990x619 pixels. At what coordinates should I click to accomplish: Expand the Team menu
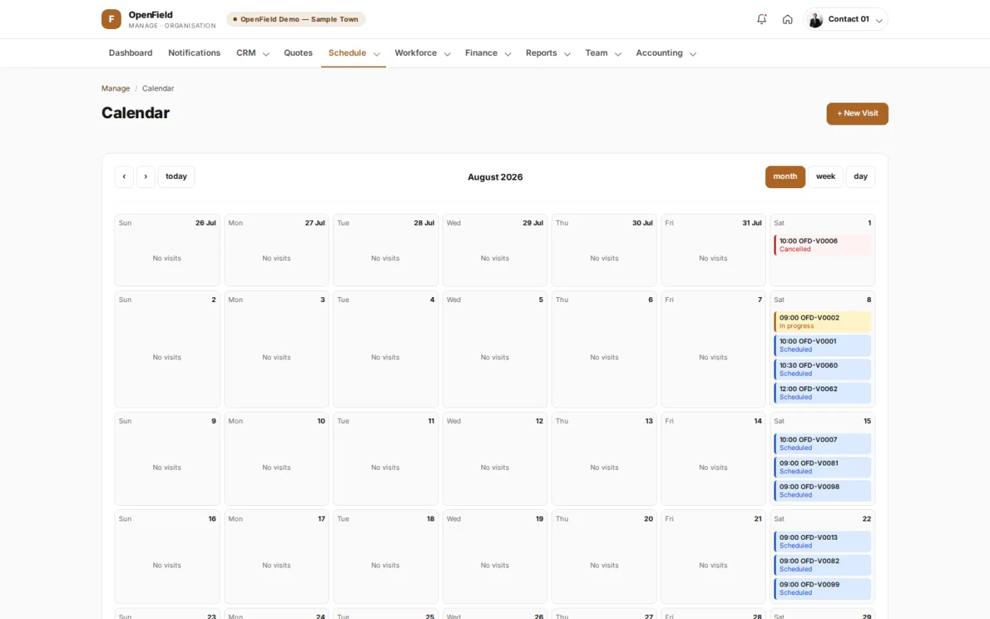click(603, 53)
